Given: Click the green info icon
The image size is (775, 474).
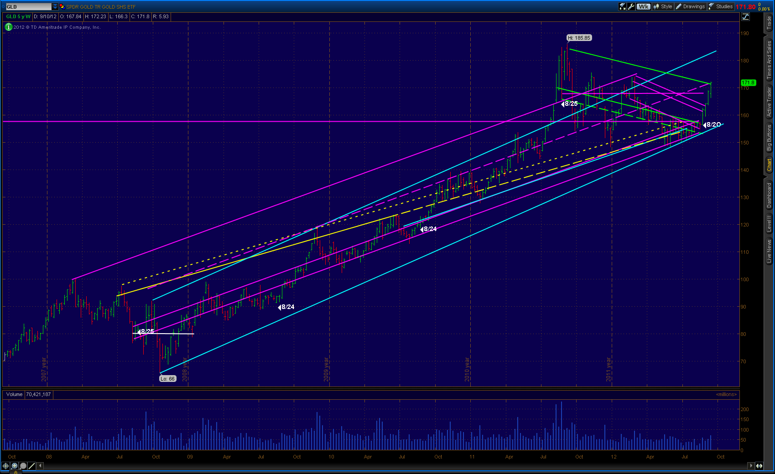Looking at the screenshot, I should tap(8, 27).
